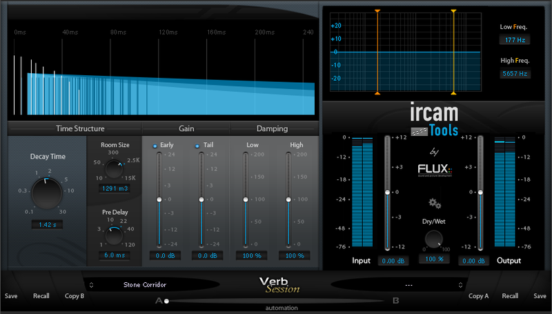552x314 pixels.
Task: Click the Tail gain 0.0 dB field
Action: tap(208, 255)
